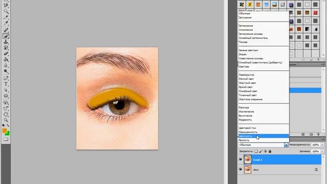Image resolution: width=327 pixels, height=184 pixels.
Task: Select the Dodge tool
Action: click(x=6, y=72)
